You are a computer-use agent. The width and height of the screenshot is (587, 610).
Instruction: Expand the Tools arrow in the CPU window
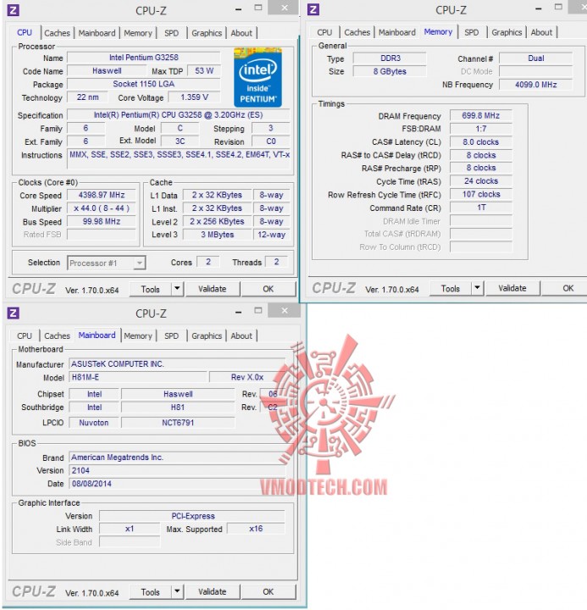point(177,289)
